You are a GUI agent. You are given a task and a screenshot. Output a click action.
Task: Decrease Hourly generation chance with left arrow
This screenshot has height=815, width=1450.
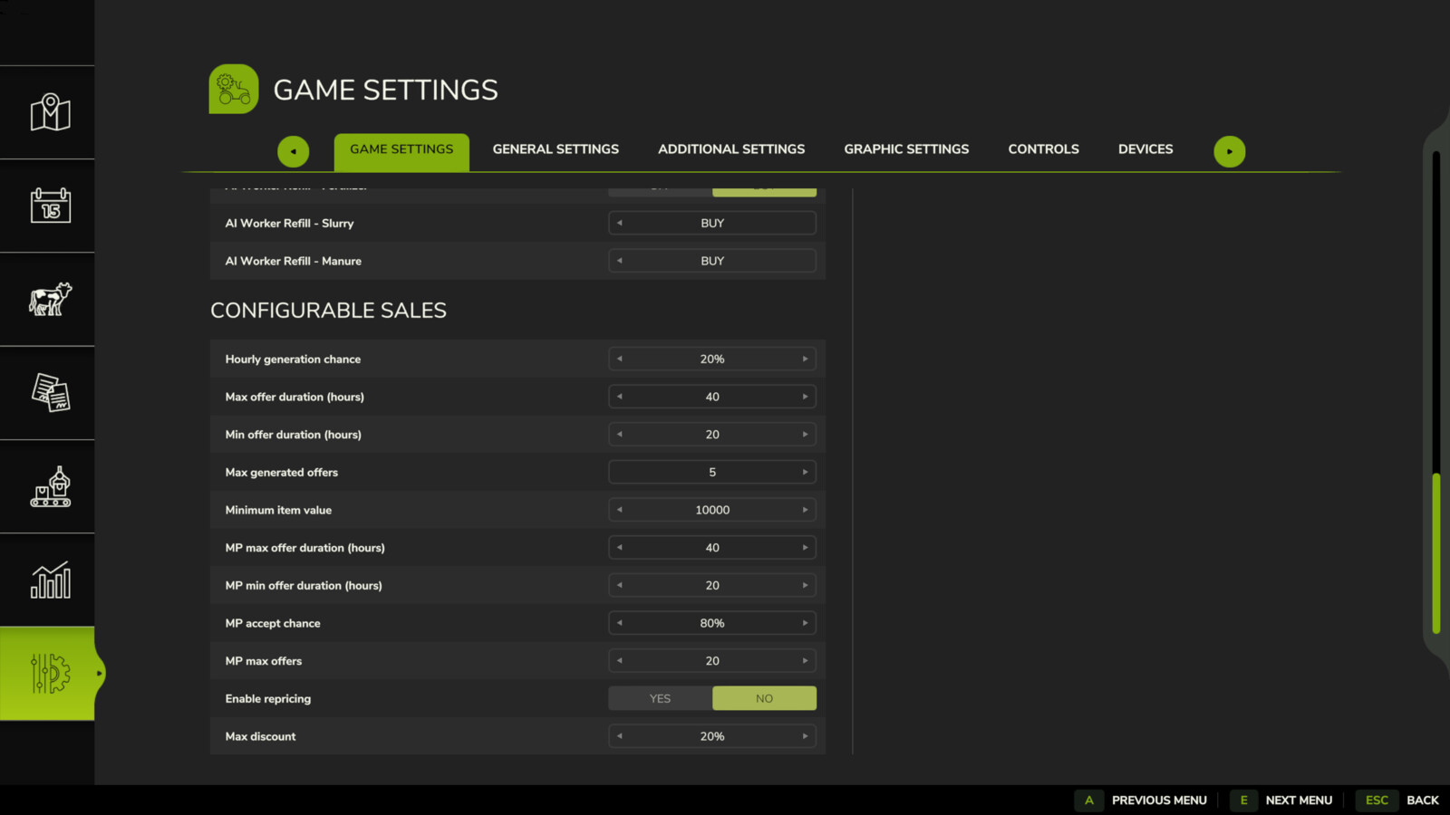[x=620, y=360]
